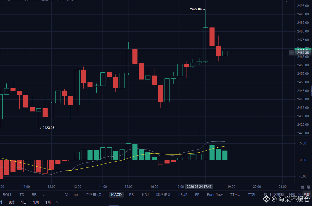
Task: Switch to the Fundflow indicator
Action: coord(215,195)
